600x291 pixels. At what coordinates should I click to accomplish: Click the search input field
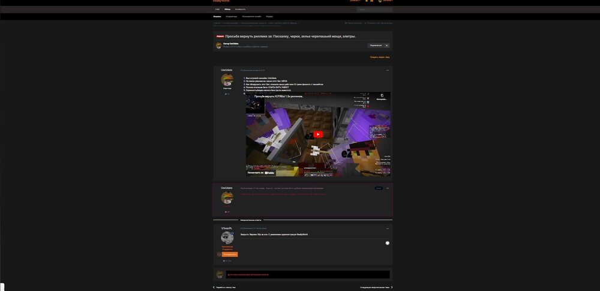pyautogui.click(x=374, y=10)
